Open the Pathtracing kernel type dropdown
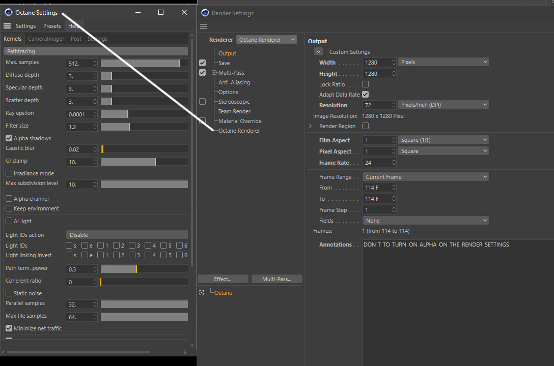554x366 pixels. pos(96,51)
